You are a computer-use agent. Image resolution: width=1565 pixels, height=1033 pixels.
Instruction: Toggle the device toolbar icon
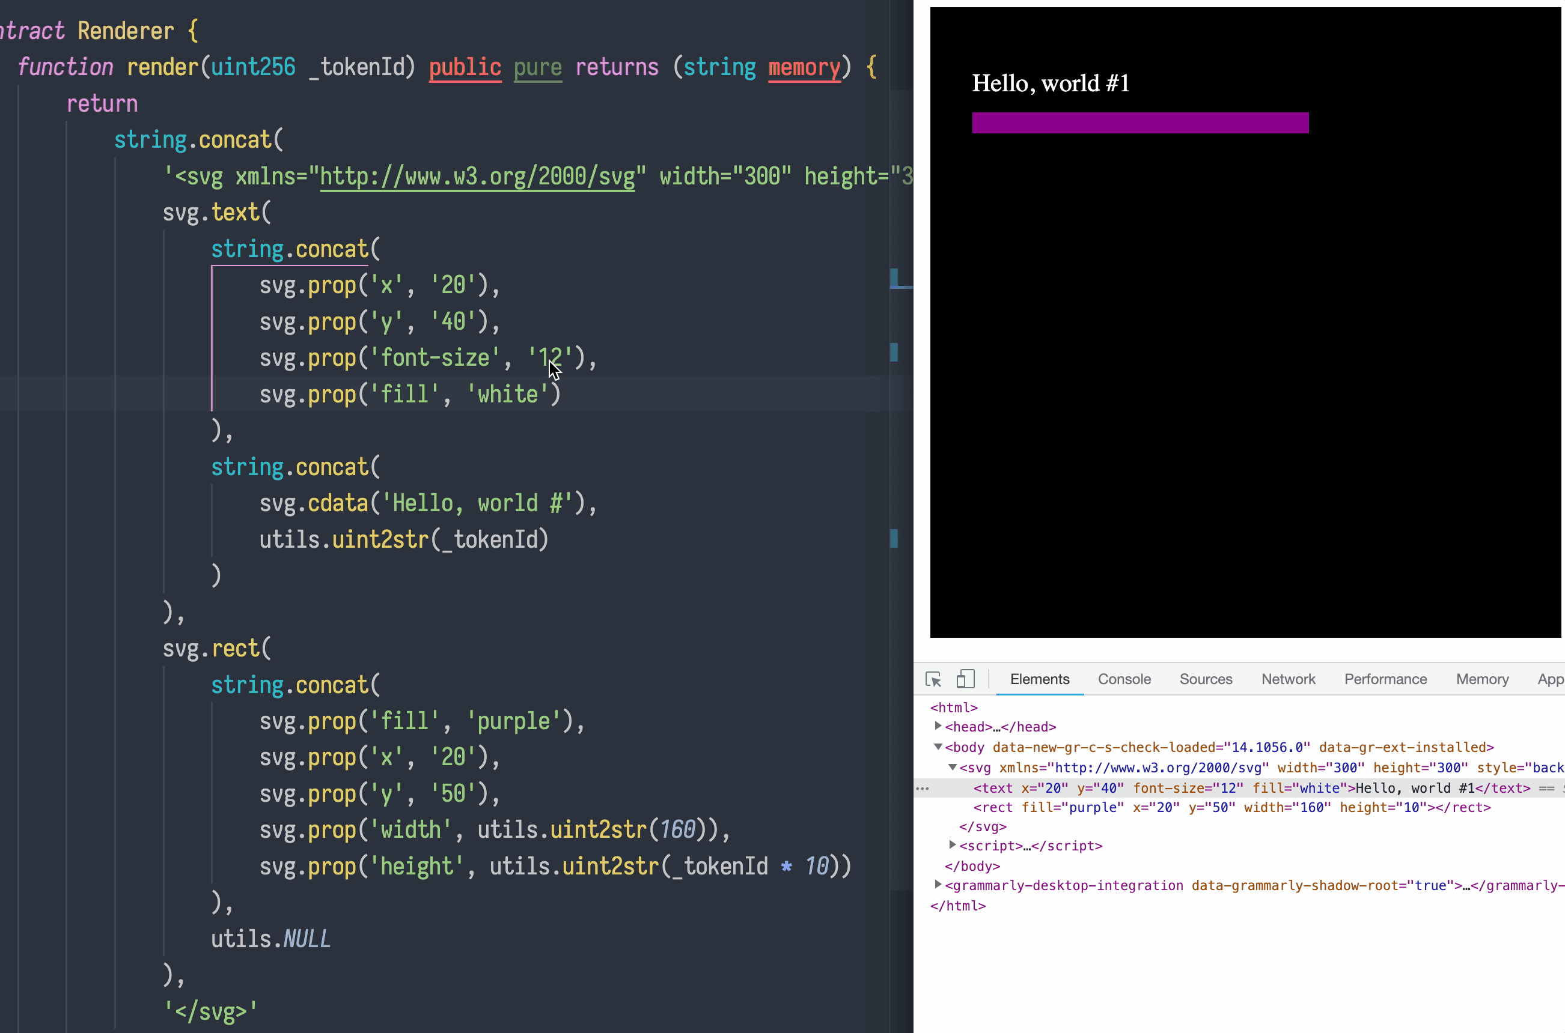(965, 679)
